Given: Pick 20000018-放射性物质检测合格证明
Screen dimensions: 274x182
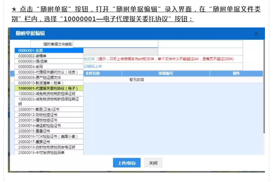Looking at the screenshot, I should 49,147.
